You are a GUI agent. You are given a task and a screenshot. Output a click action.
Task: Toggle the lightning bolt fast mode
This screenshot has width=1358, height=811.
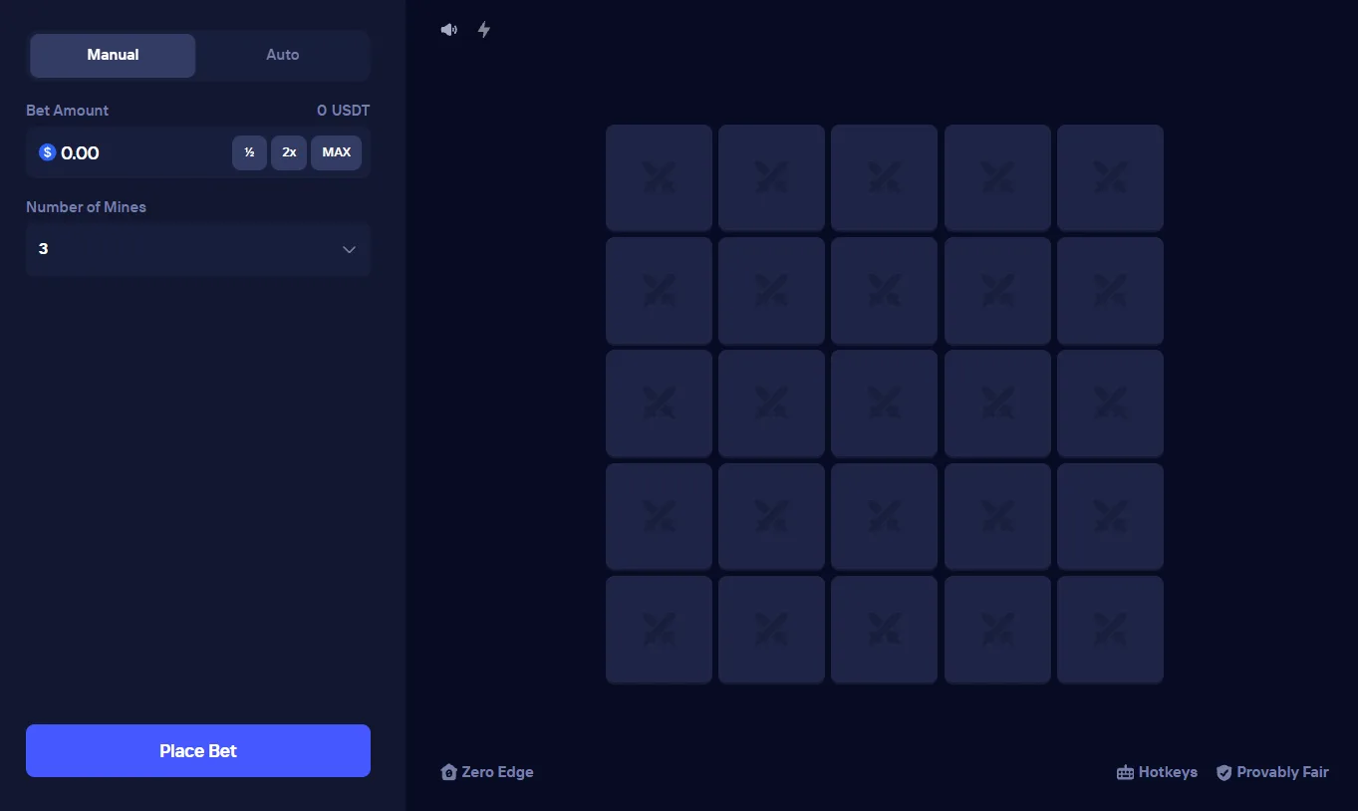[x=484, y=30]
